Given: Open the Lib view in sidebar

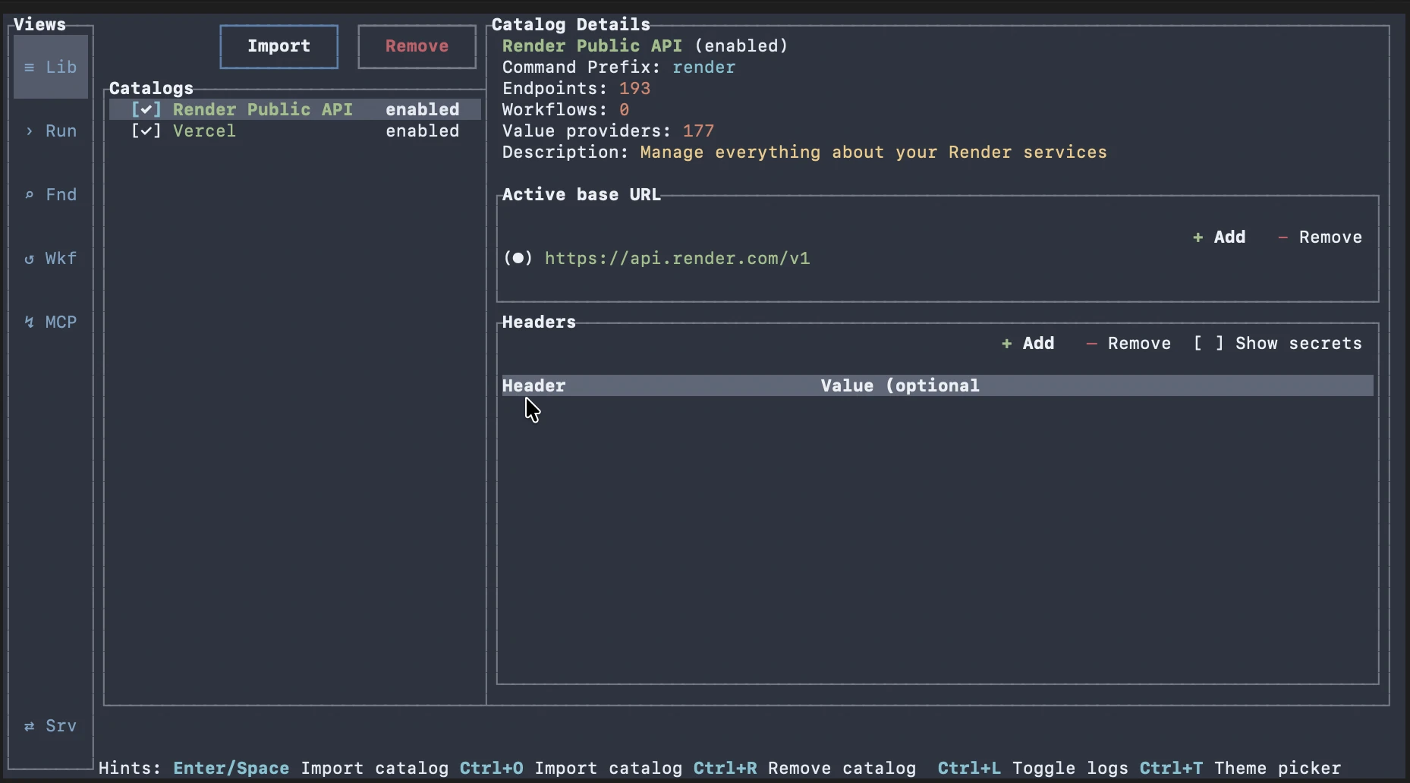Looking at the screenshot, I should (50, 67).
